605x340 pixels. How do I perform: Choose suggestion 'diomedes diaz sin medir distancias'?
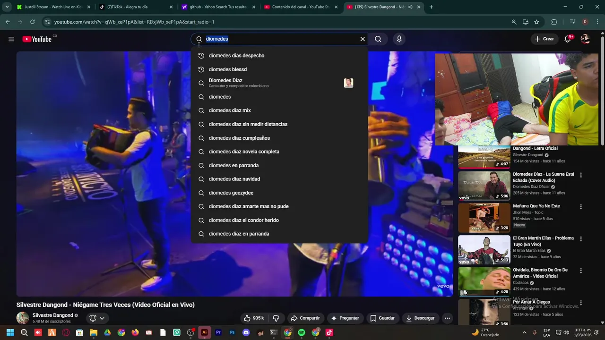(279, 124)
